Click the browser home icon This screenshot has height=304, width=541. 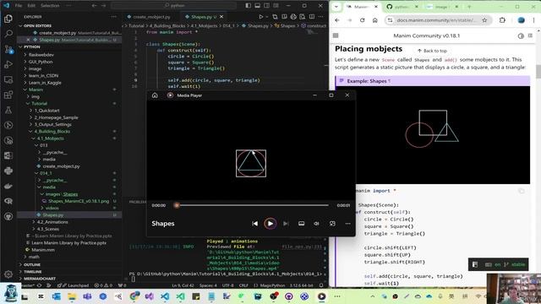tap(375, 20)
